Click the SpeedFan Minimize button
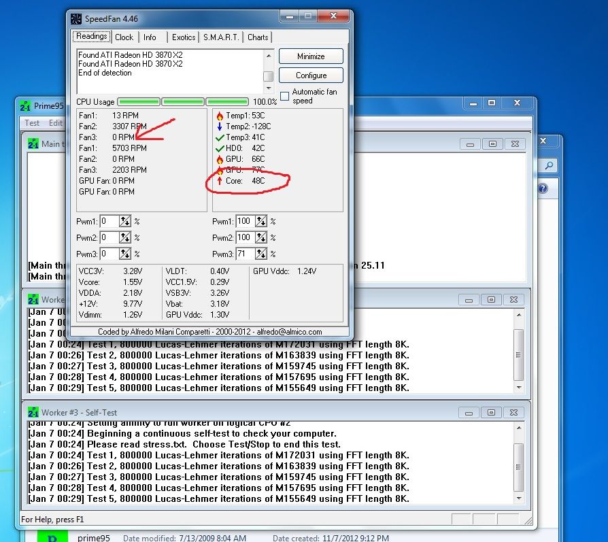Viewport: 608px width, 542px height. [311, 56]
